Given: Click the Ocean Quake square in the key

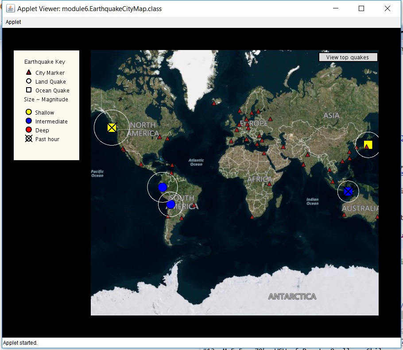Looking at the screenshot, I should pos(29,90).
